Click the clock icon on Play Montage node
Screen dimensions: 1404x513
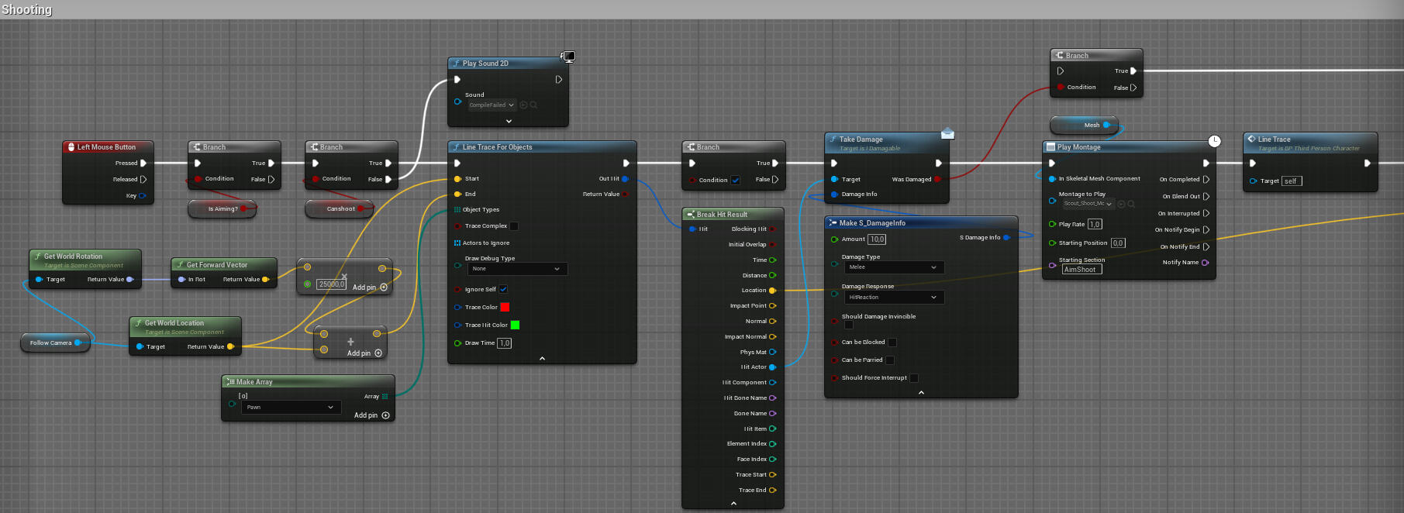[x=1214, y=141]
